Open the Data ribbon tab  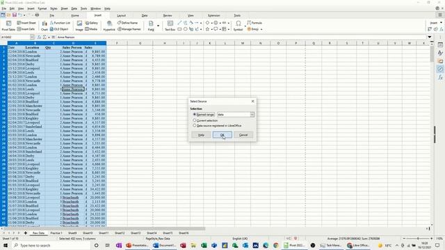145,15
